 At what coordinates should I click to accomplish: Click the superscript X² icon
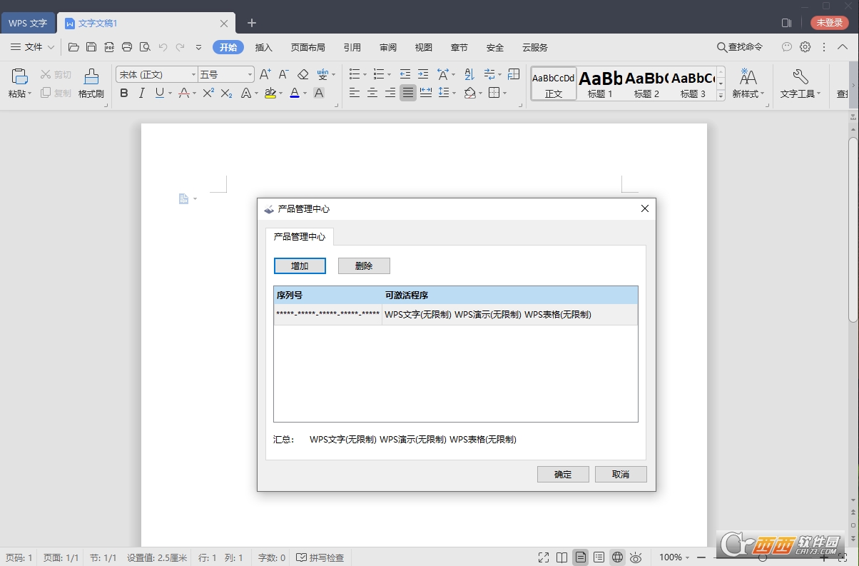[208, 93]
